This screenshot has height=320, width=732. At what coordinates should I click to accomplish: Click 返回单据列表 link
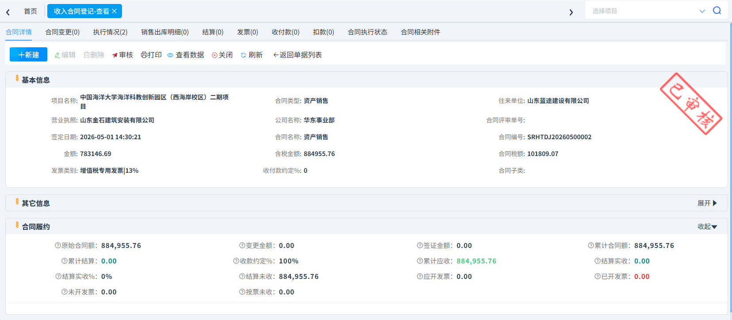297,55
